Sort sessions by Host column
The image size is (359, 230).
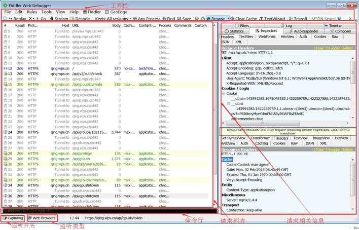click(65, 25)
